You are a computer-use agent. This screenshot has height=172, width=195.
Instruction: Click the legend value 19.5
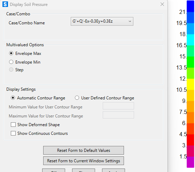(181, 23)
